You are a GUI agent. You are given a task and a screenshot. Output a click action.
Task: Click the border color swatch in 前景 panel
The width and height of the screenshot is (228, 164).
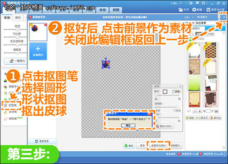click(x=165, y=92)
